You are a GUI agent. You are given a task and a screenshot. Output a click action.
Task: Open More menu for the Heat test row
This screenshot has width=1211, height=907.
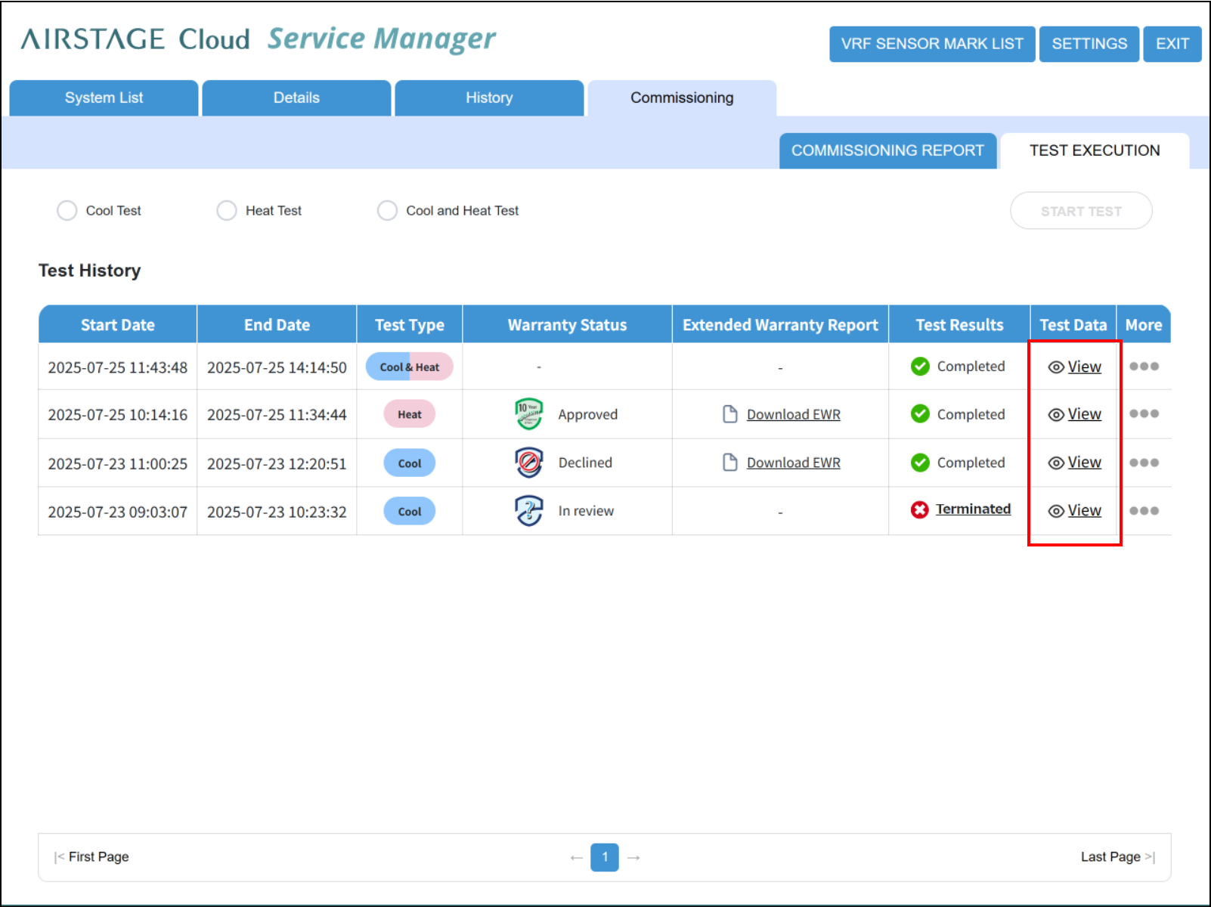[x=1144, y=414]
